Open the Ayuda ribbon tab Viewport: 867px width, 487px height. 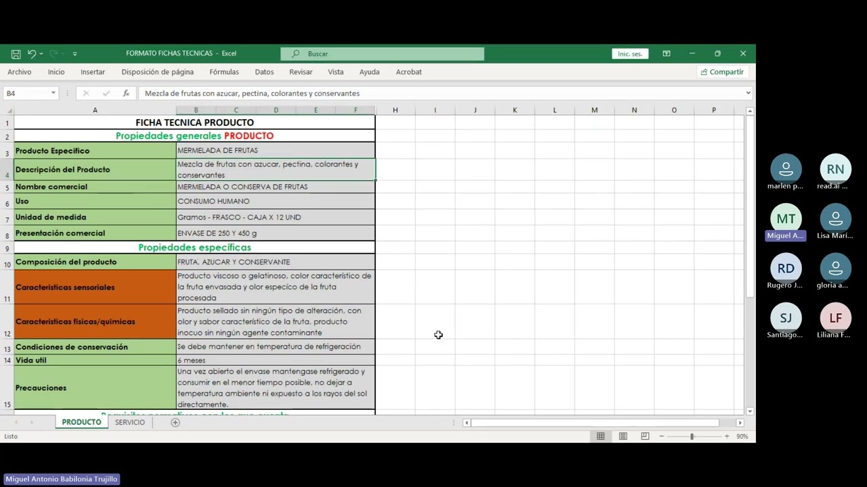point(369,72)
